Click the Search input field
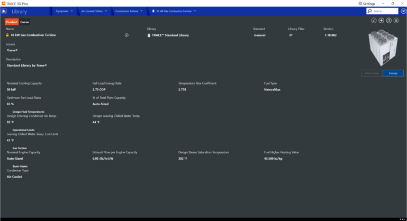 [384, 11]
